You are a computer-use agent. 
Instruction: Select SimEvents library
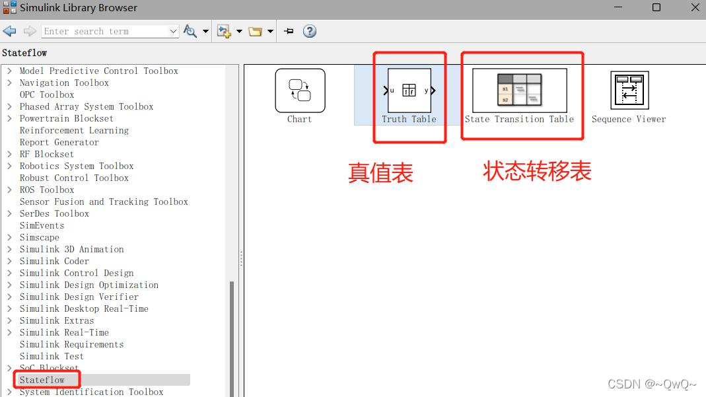[42, 225]
